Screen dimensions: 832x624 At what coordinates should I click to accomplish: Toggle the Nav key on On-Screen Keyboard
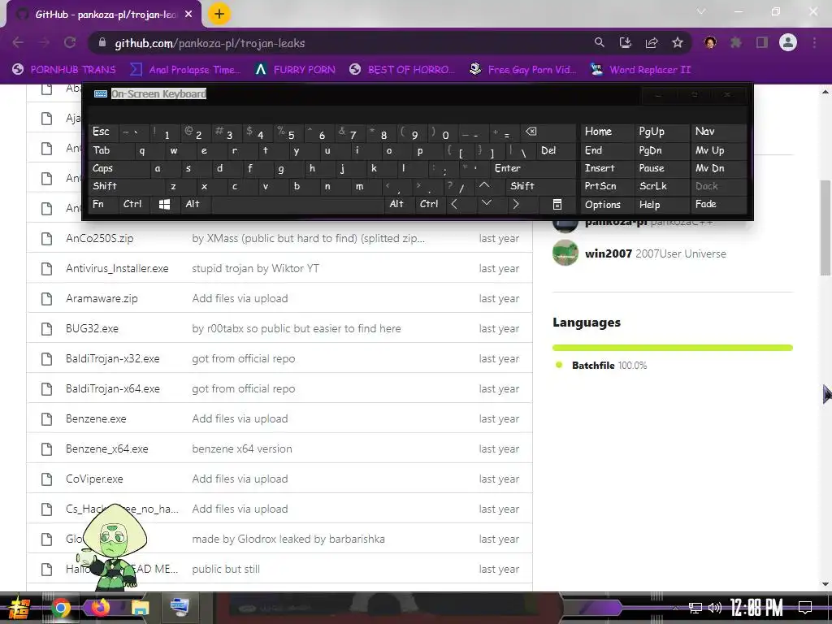719,132
